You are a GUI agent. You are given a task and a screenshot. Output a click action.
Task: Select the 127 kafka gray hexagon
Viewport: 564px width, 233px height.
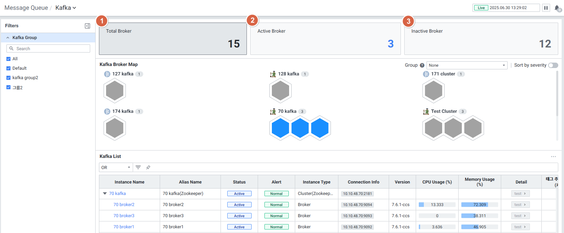pyautogui.click(x=115, y=91)
